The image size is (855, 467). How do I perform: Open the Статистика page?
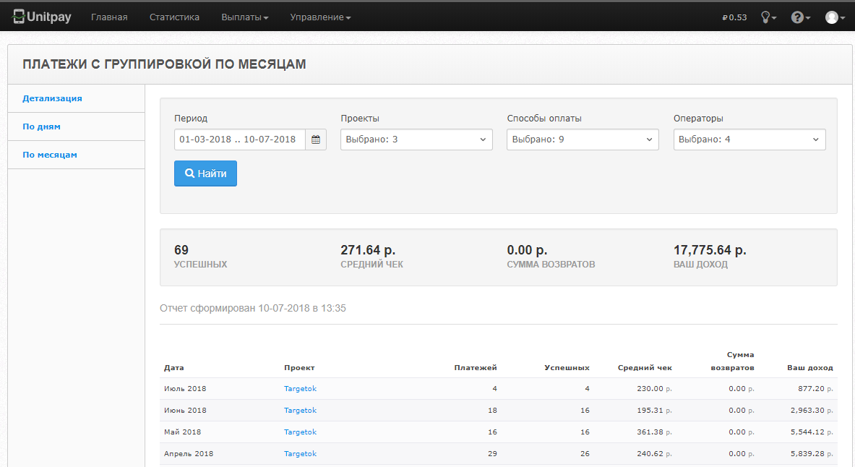pyautogui.click(x=174, y=17)
